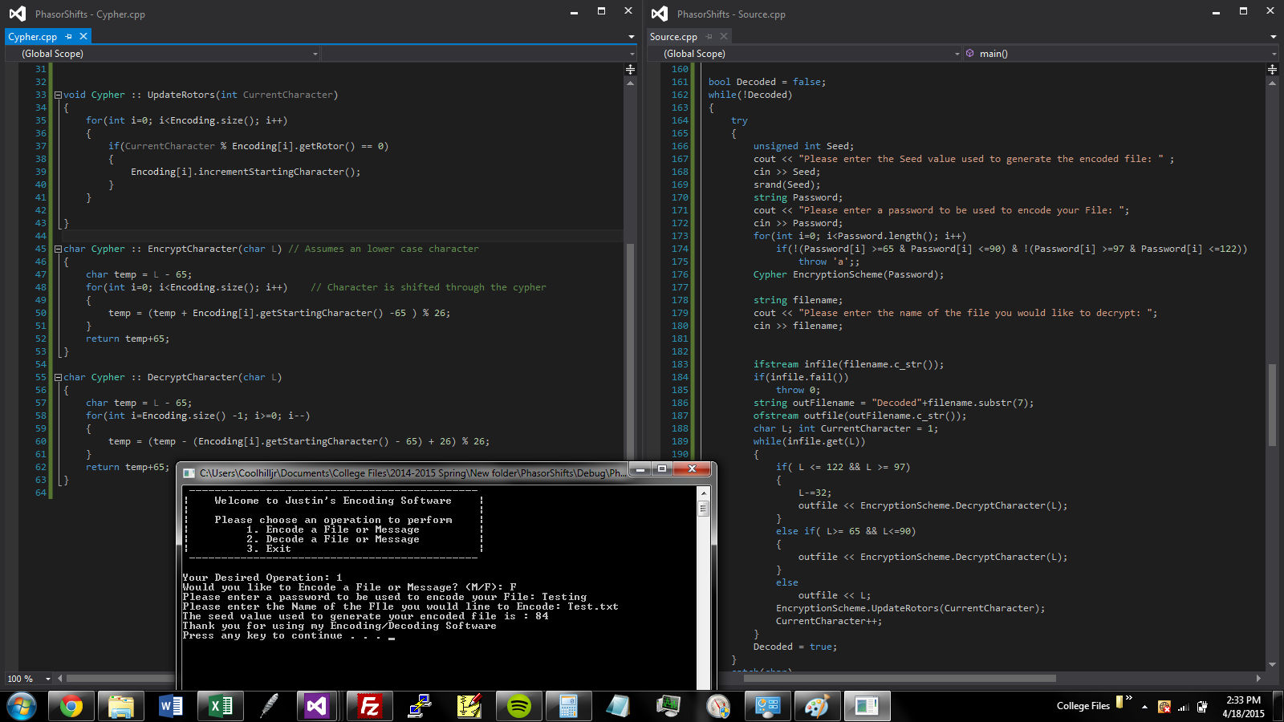Click the split-editor handle in Source.cpp window
The width and height of the screenshot is (1284, 722).
(1272, 70)
